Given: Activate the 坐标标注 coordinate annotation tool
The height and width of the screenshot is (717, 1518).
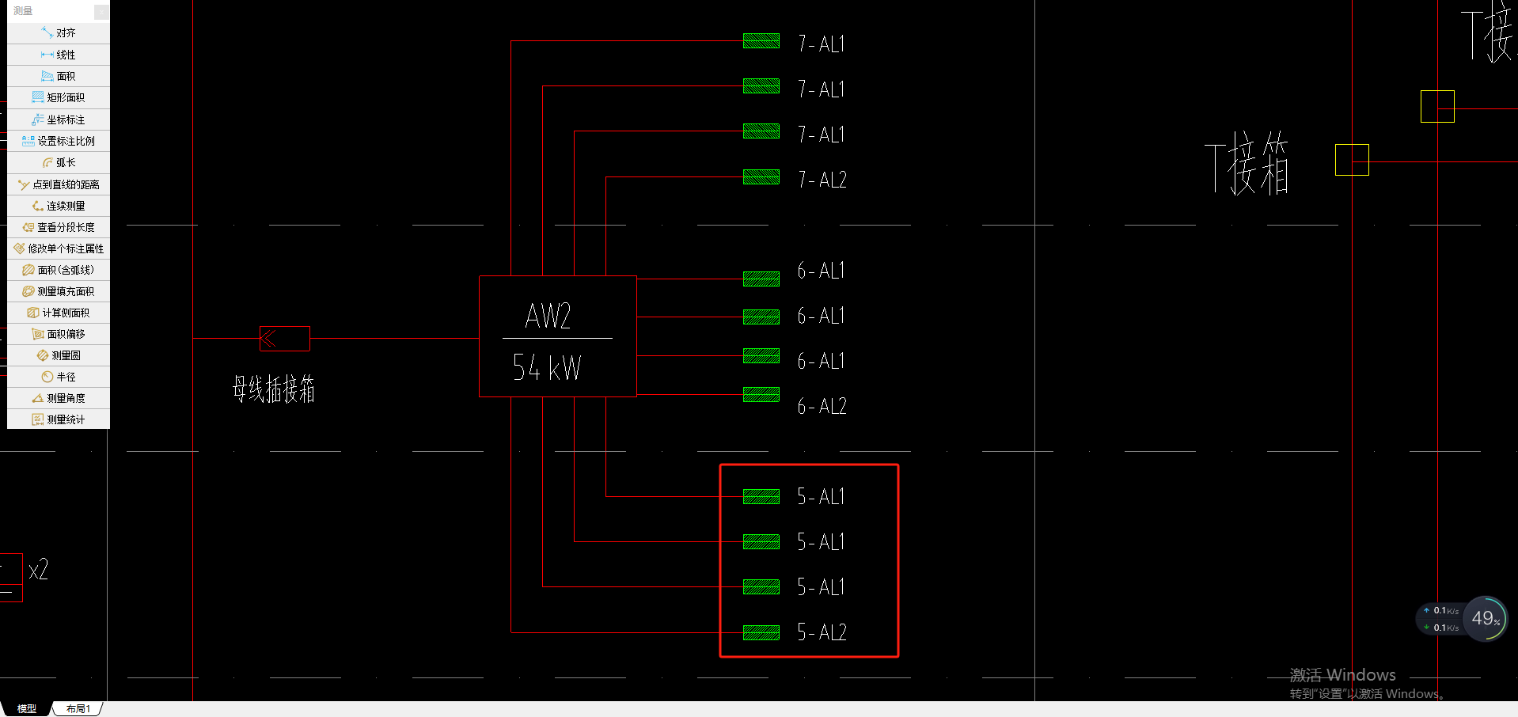Looking at the screenshot, I should click(59, 119).
